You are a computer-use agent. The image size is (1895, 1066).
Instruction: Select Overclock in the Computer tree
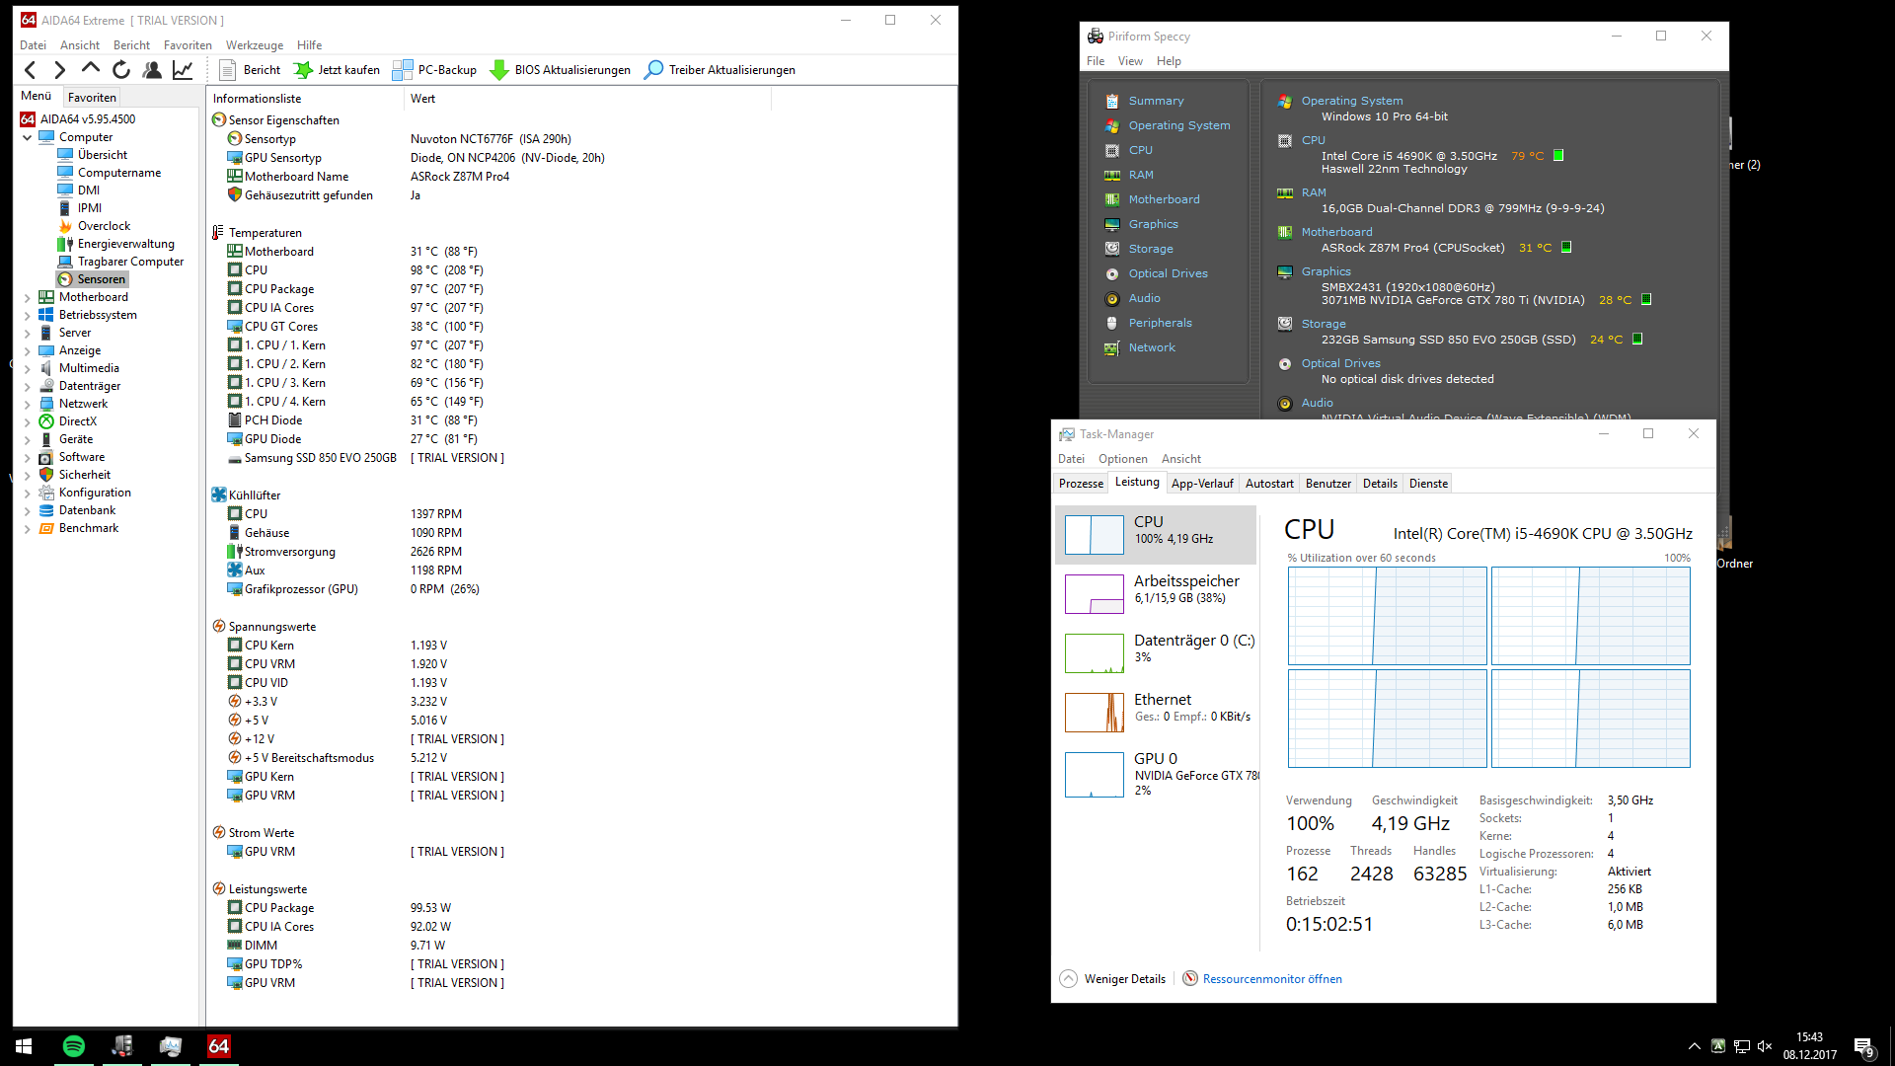[104, 226]
